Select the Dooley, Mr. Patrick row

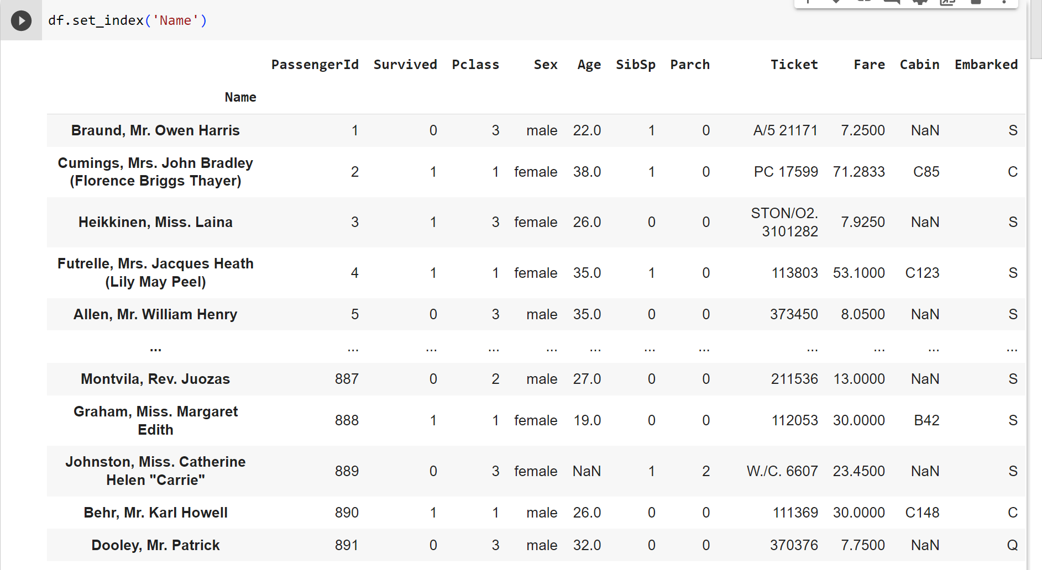(x=536, y=545)
